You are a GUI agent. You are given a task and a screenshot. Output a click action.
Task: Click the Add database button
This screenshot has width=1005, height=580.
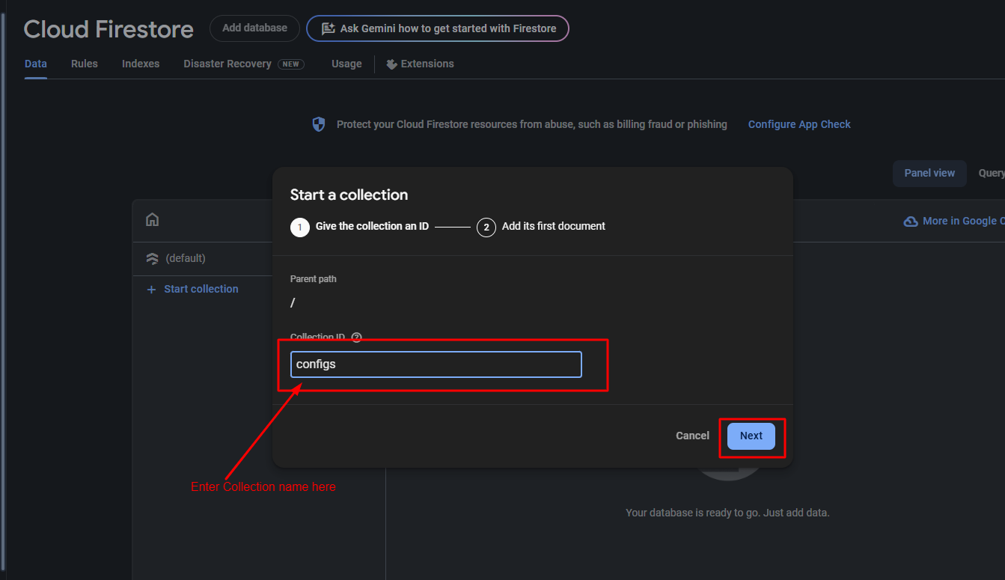click(x=254, y=28)
